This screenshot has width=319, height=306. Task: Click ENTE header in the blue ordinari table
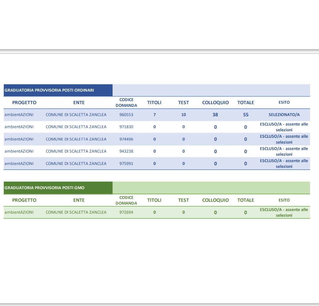79,103
